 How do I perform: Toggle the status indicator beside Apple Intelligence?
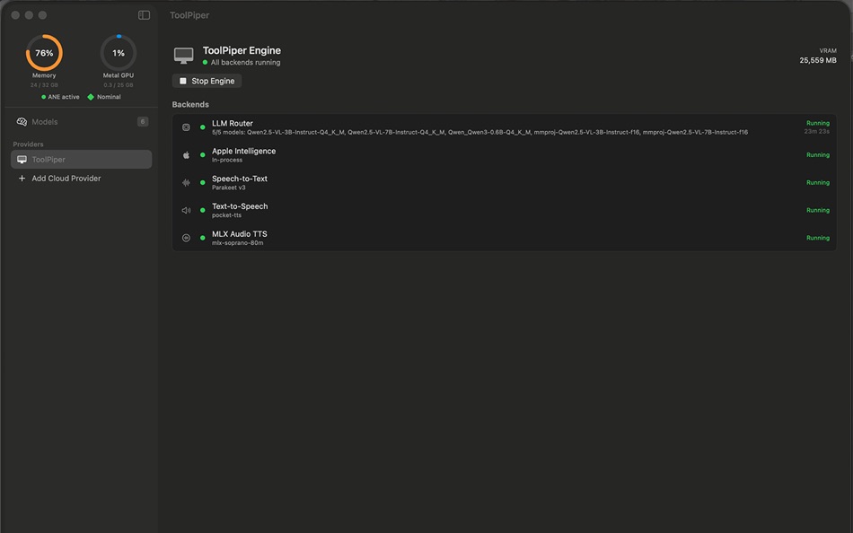point(204,154)
